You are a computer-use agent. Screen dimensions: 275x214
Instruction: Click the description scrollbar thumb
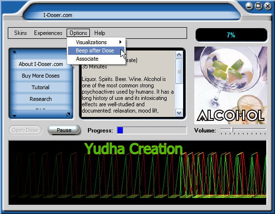179,71
